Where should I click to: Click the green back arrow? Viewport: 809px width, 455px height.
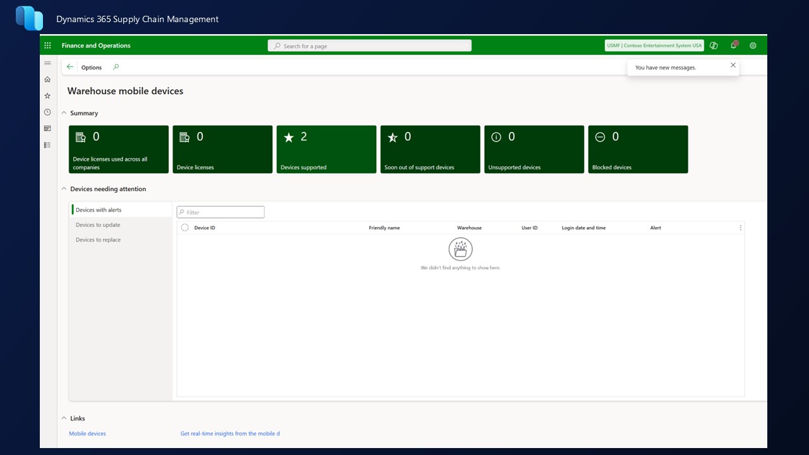(x=70, y=67)
